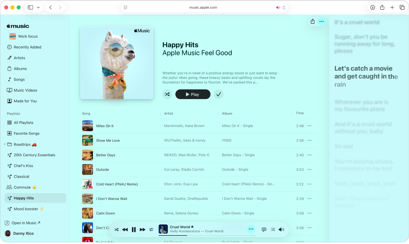Show Safari downloads

point(373,7)
